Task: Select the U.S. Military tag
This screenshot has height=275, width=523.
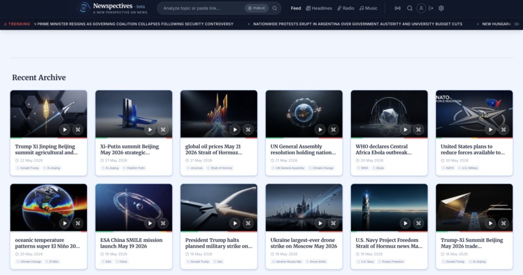Action: coord(468,168)
